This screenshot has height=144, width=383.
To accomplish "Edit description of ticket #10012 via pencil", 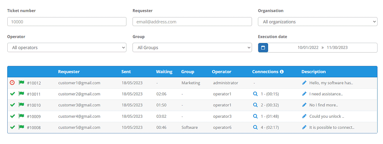I will tap(304, 83).
